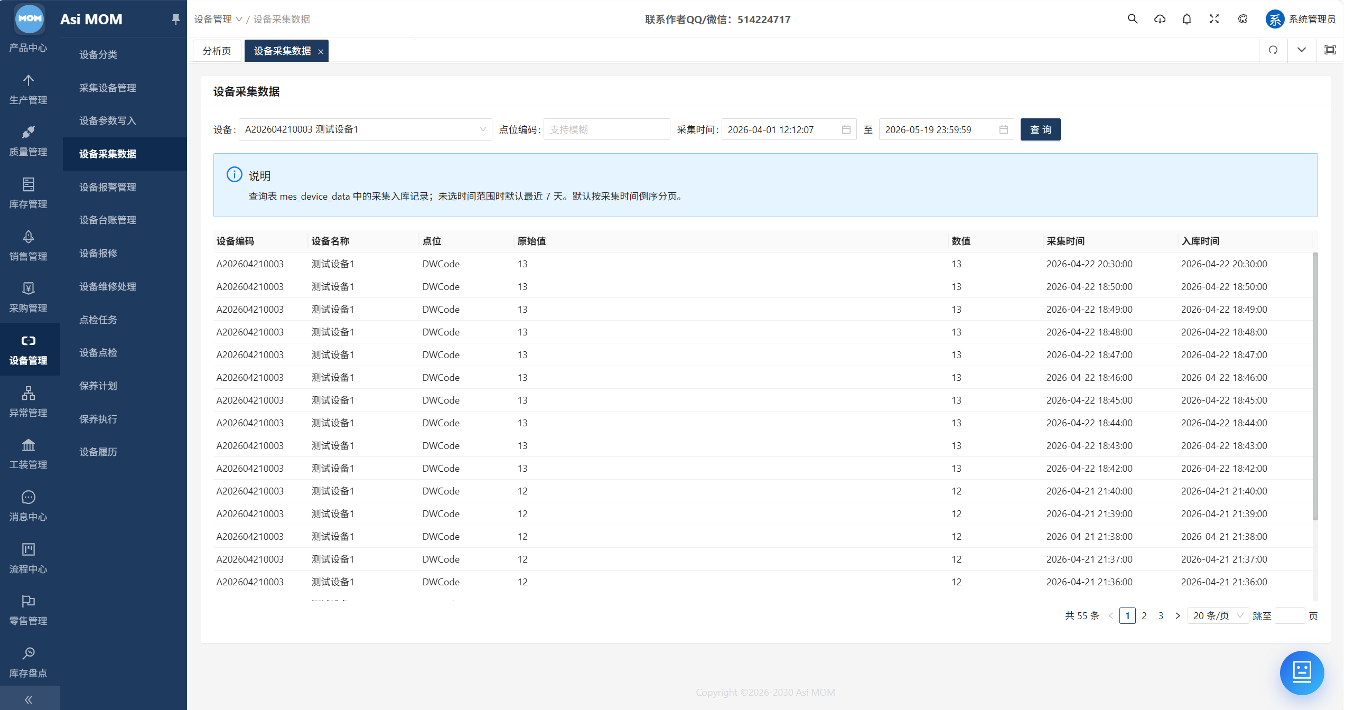Click the cloud download icon in header
The width and height of the screenshot is (1345, 710).
[1160, 19]
